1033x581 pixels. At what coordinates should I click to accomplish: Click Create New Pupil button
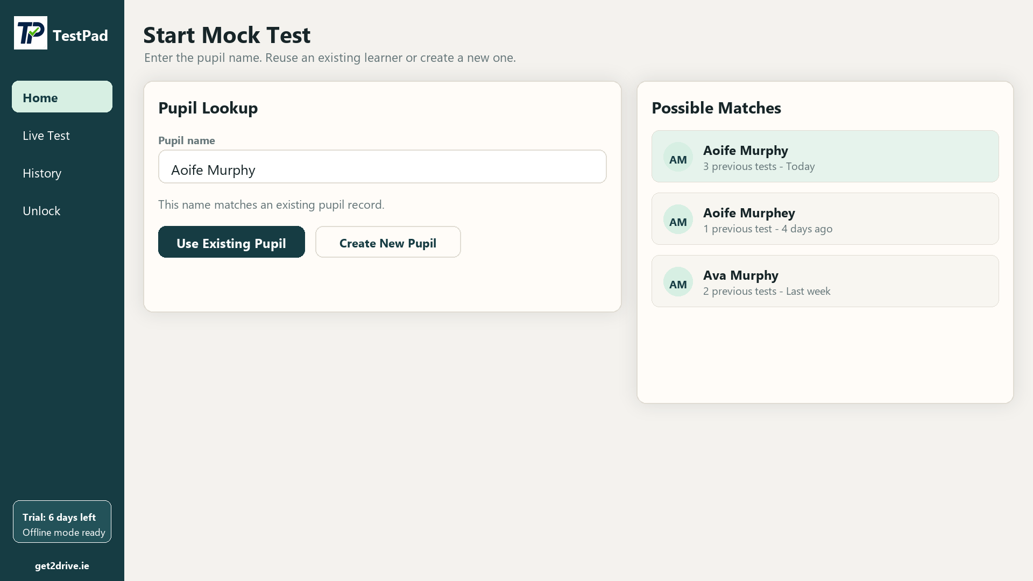click(x=388, y=242)
